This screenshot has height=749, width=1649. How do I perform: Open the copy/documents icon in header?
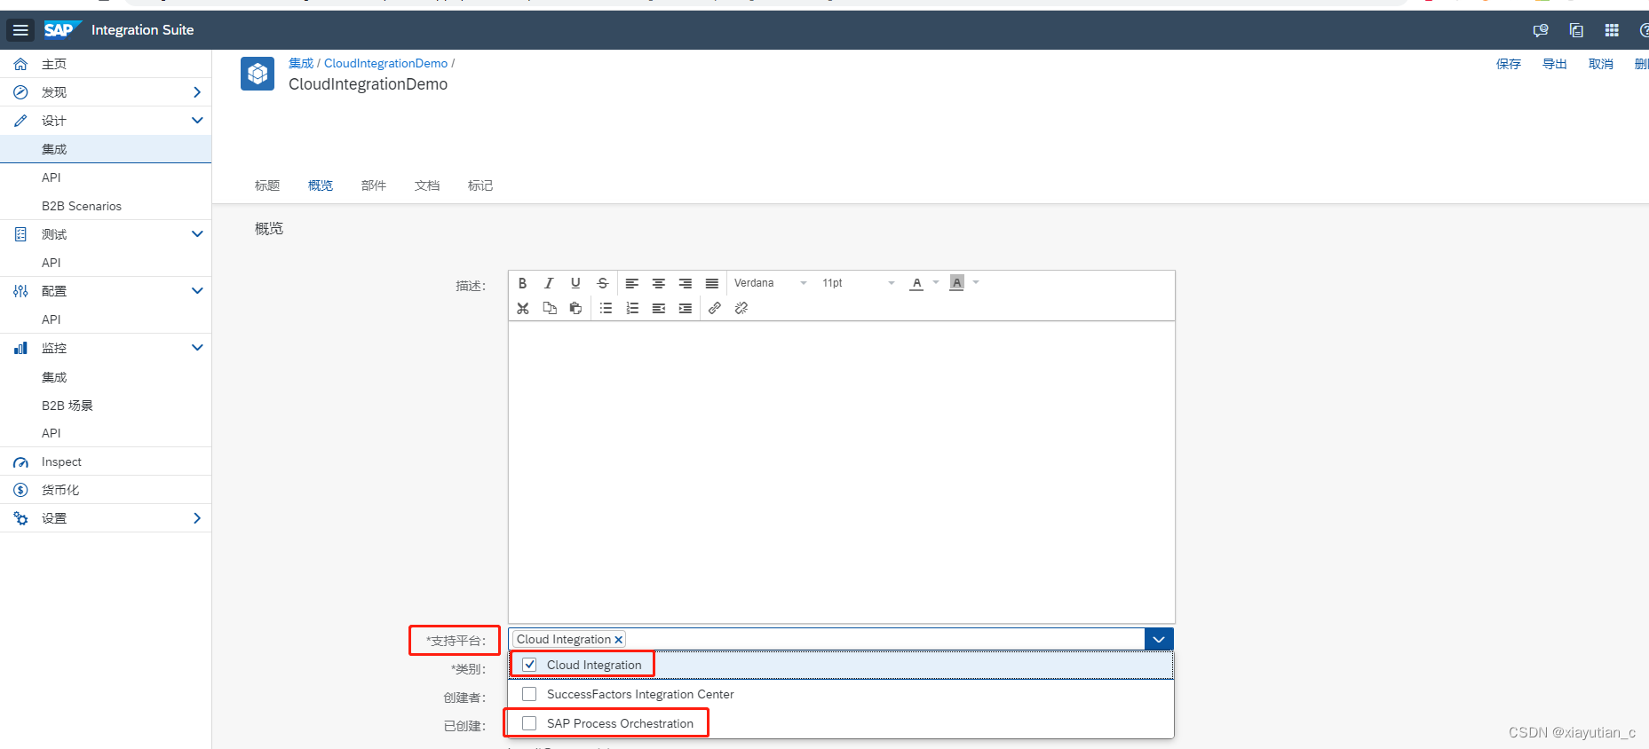click(1576, 30)
